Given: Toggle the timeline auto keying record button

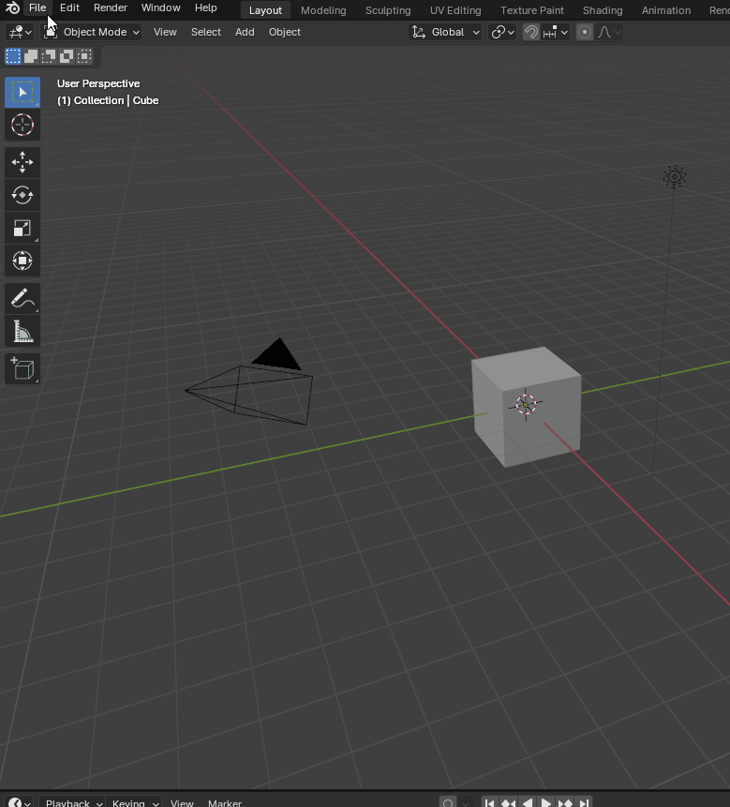Looking at the screenshot, I should (x=448, y=802).
